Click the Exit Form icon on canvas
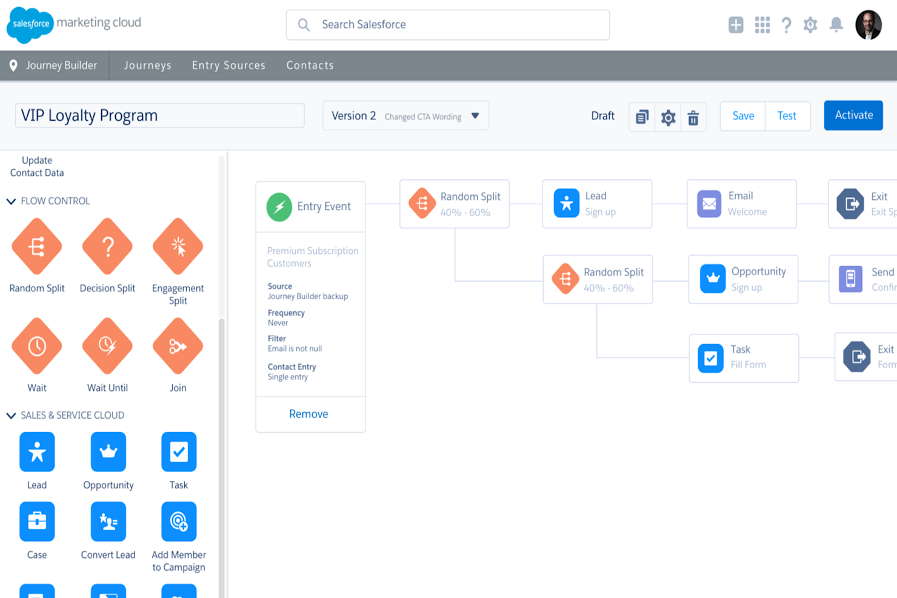 [857, 357]
